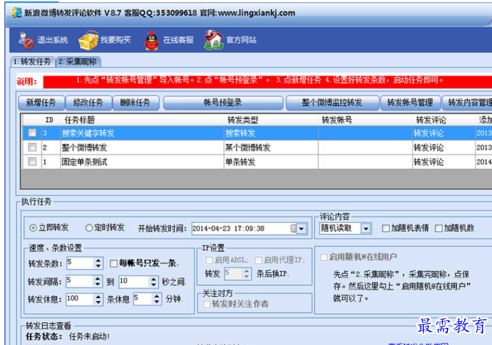This screenshot has width=492, height=345.
Task: Click the 搜索转发 type cell
Action: click(x=271, y=133)
